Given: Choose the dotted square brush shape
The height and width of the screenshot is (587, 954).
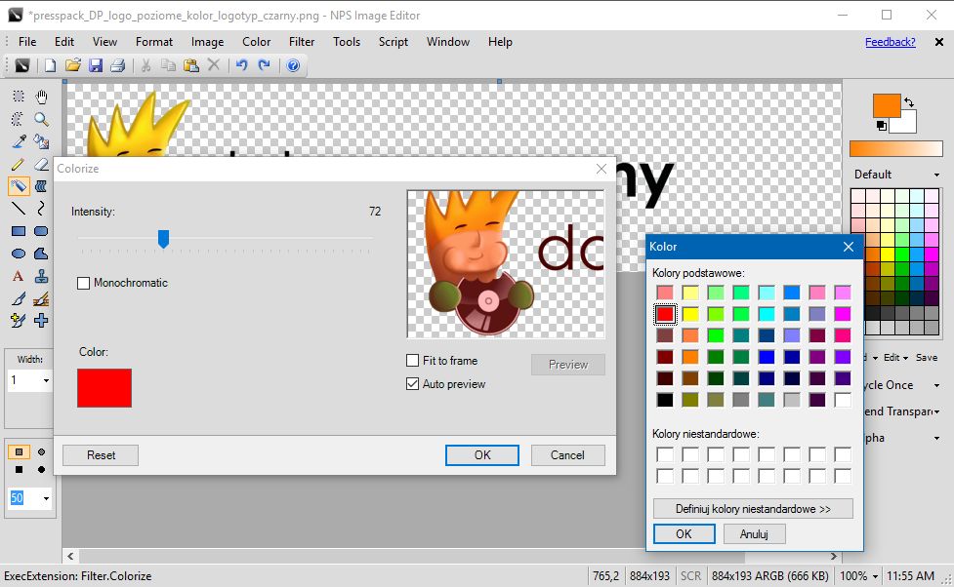Looking at the screenshot, I should 19,451.
